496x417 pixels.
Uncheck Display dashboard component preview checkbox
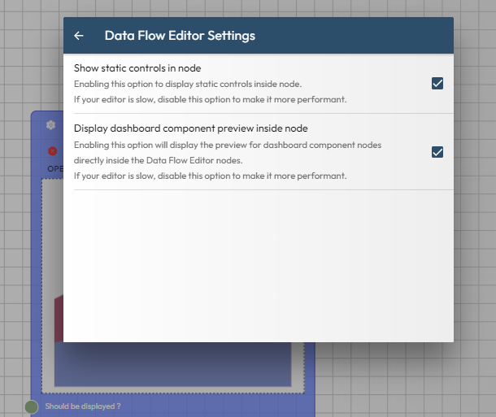[437, 152]
